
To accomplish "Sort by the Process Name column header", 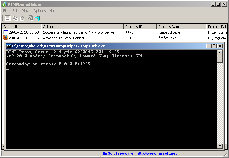I will tap(181, 27).
